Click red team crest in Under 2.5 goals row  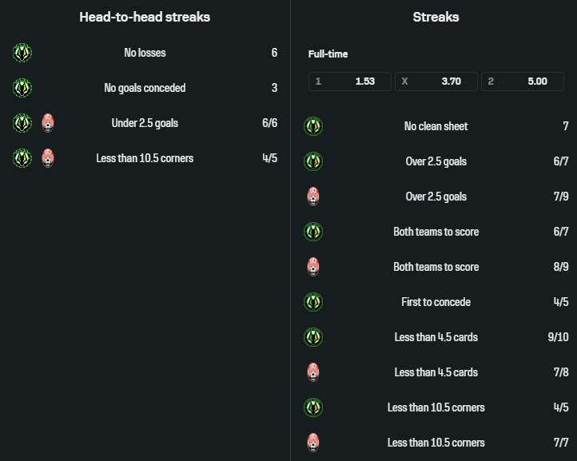click(x=48, y=123)
